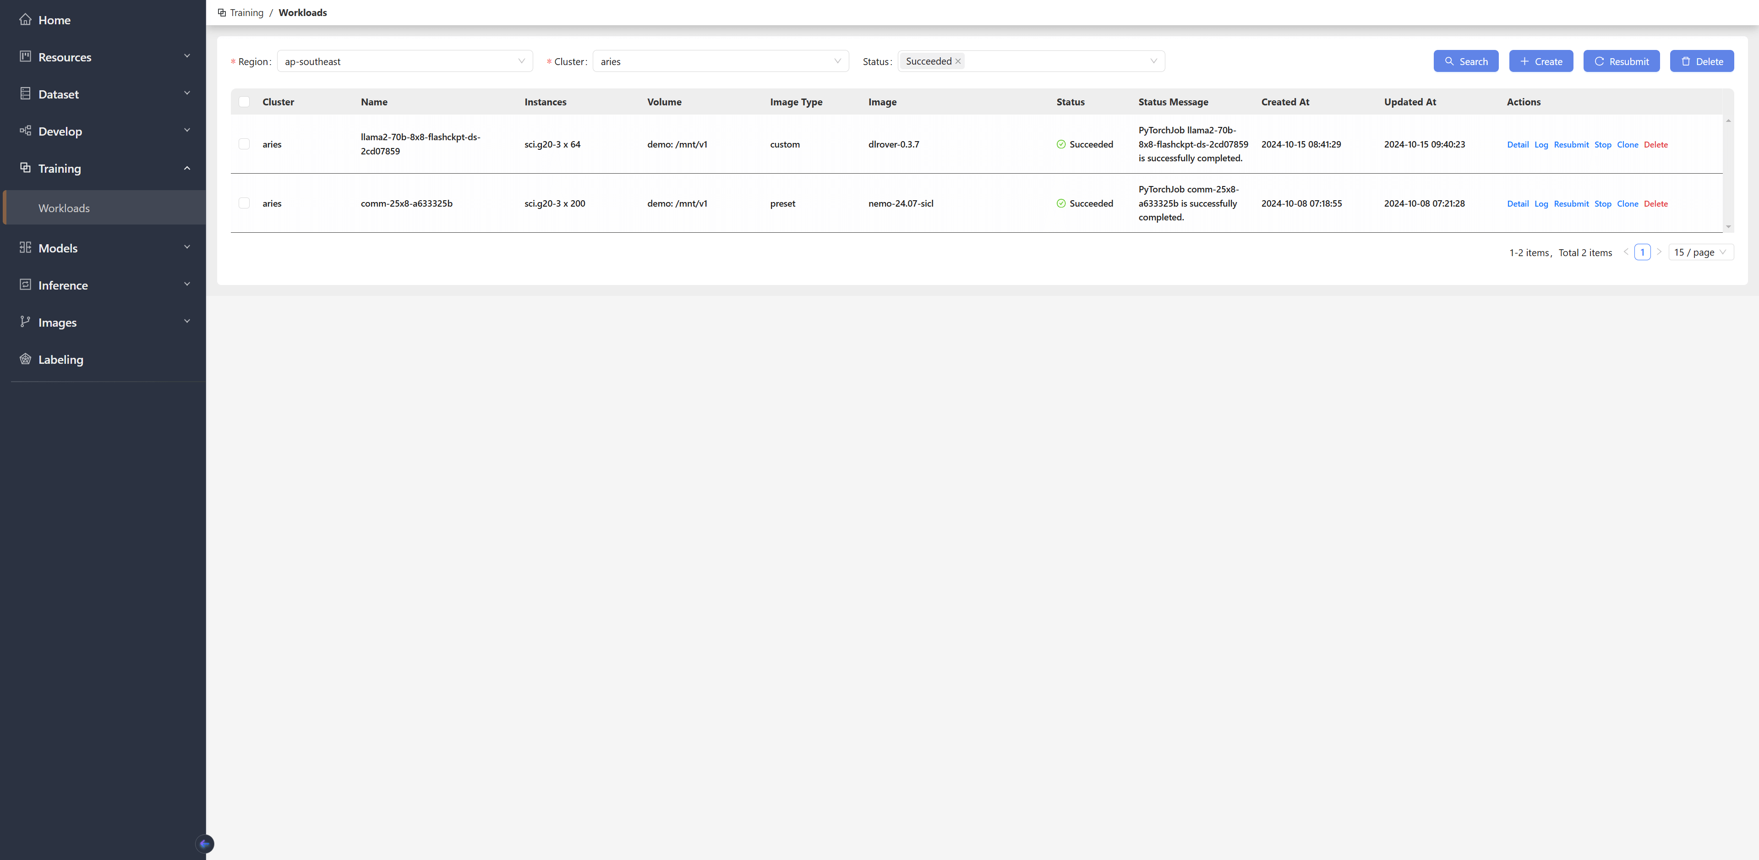The width and height of the screenshot is (1759, 860).
Task: Open Log for comm-25x8-a633325b workload
Action: tap(1540, 203)
